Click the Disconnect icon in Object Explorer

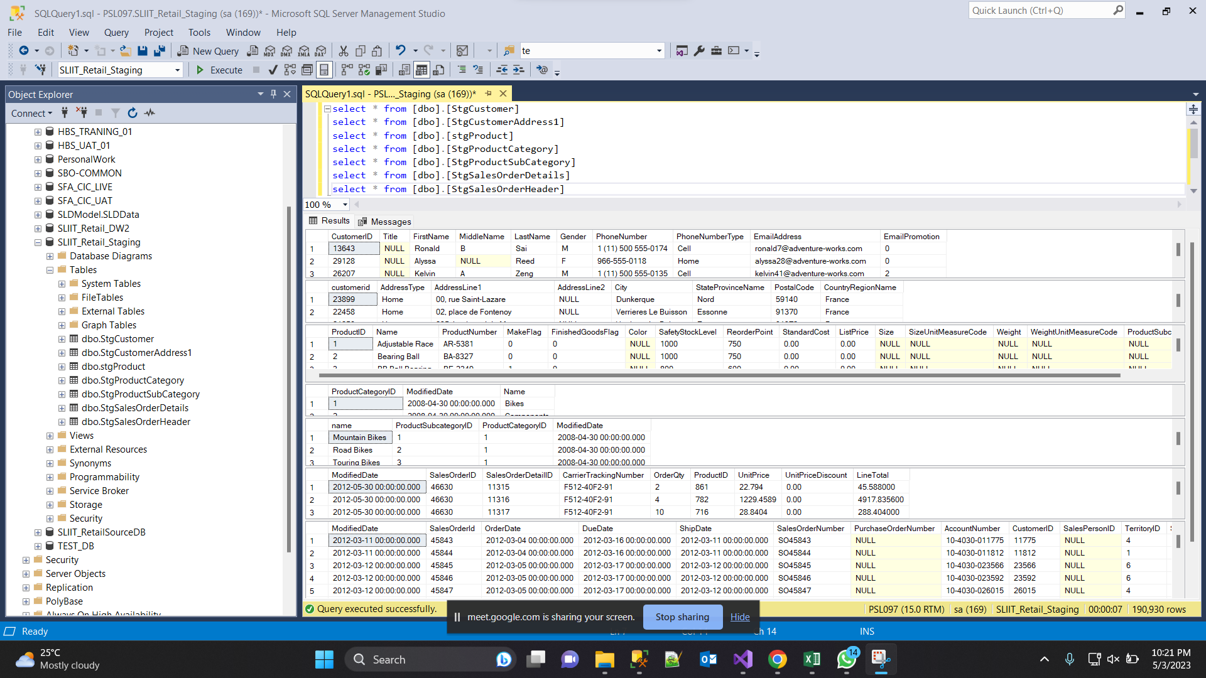[x=82, y=113]
